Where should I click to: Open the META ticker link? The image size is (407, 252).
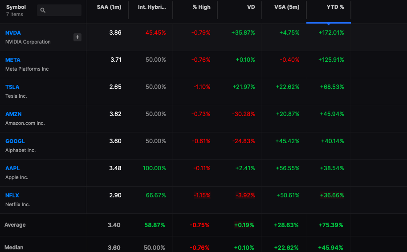(13, 60)
